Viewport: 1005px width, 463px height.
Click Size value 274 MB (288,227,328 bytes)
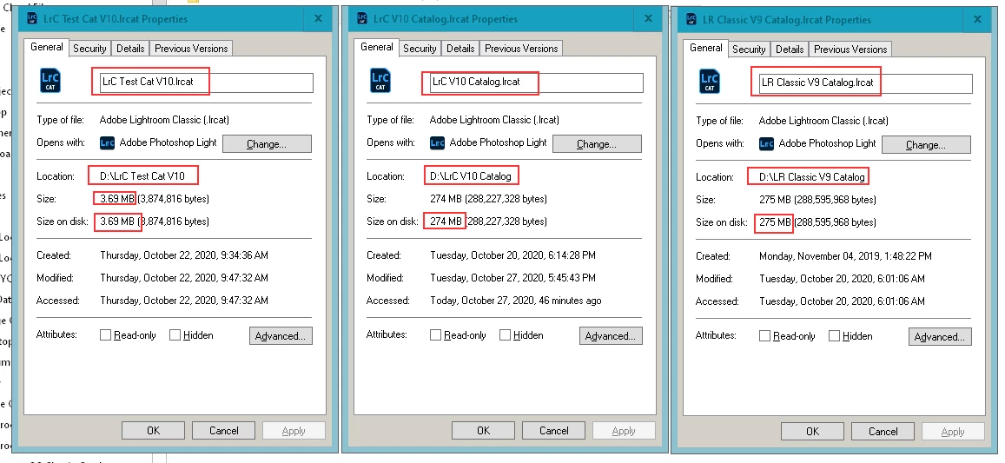coord(488,199)
